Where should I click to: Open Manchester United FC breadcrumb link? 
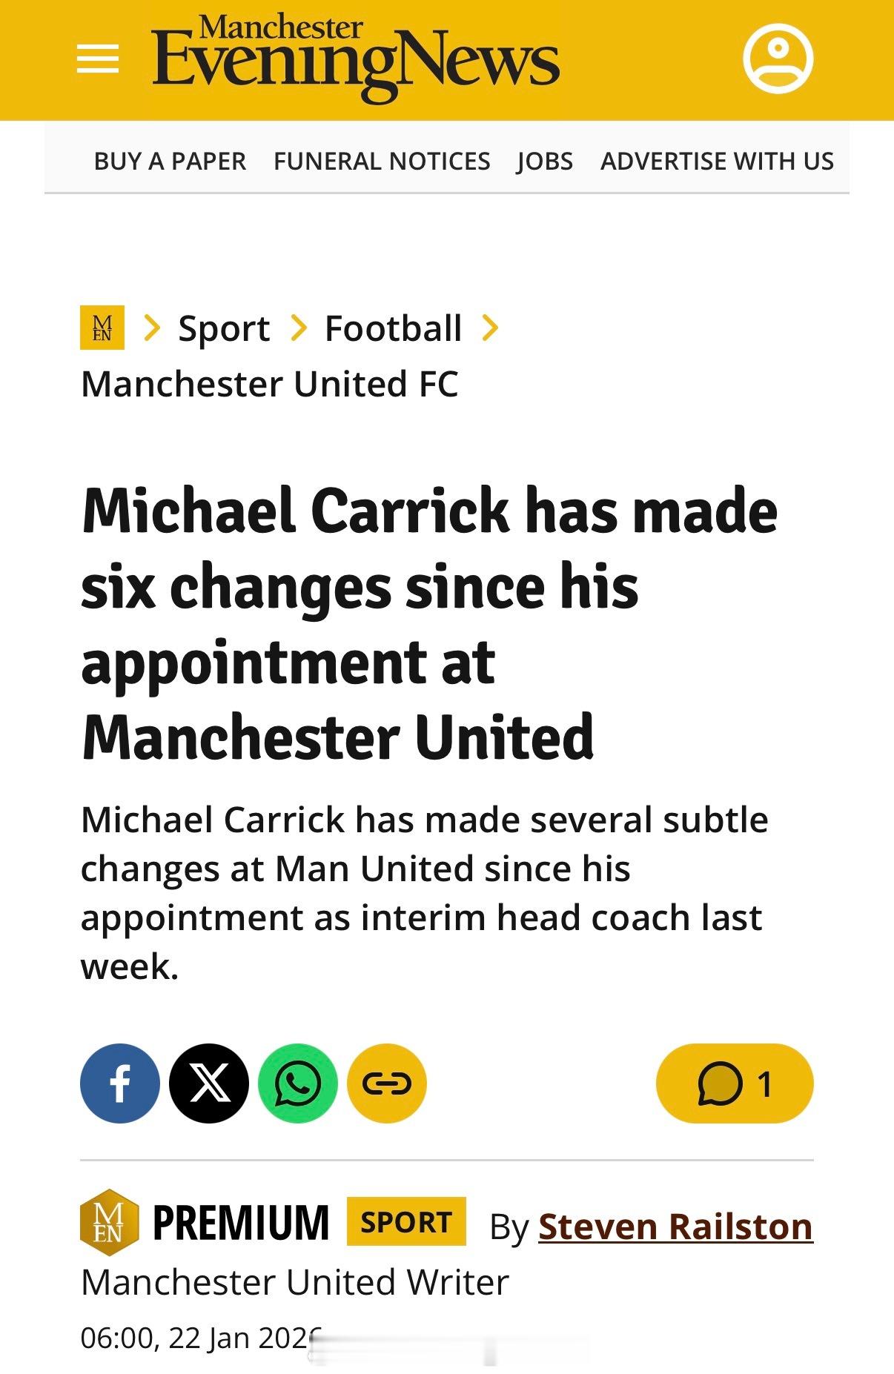click(269, 384)
